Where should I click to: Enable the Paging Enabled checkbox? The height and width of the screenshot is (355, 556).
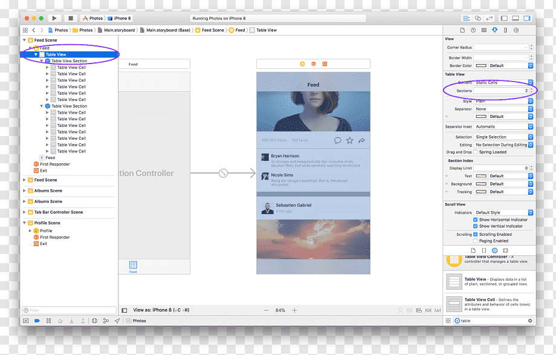pyautogui.click(x=475, y=241)
